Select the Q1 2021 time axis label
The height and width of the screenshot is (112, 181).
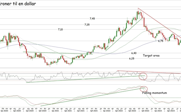(x=55, y=111)
